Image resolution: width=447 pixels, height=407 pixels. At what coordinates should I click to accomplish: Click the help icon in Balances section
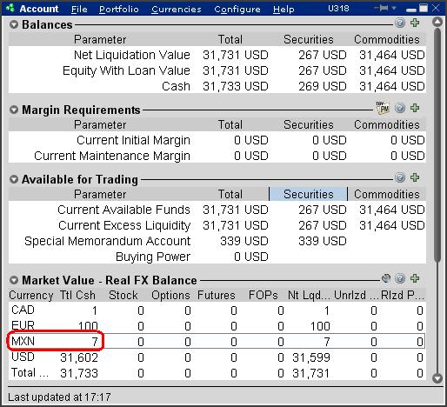click(x=400, y=23)
